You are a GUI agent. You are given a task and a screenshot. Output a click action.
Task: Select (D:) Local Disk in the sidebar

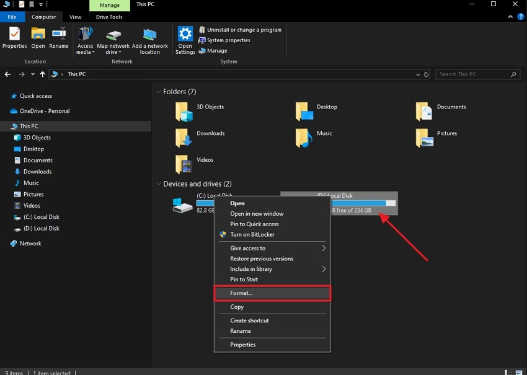click(x=41, y=228)
